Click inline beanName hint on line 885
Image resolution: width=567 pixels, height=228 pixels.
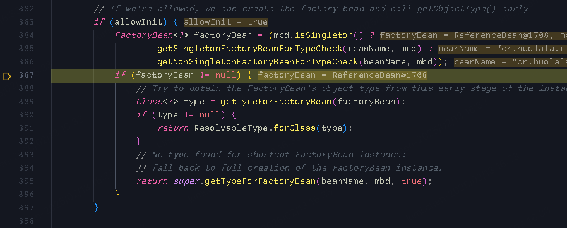(x=503, y=49)
